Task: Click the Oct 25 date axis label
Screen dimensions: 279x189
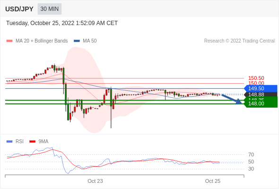Action: (213, 181)
